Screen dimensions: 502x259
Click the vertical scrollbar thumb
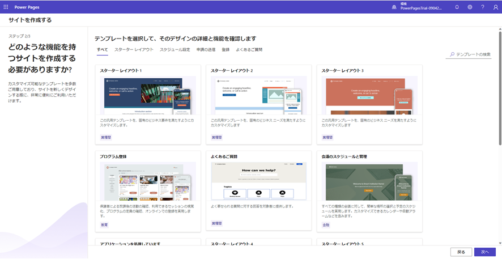(x=500, y=88)
